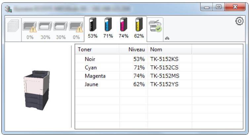The width and height of the screenshot is (250, 135).
Task: Click the 62% label under yellow toner
Action: tap(139, 36)
